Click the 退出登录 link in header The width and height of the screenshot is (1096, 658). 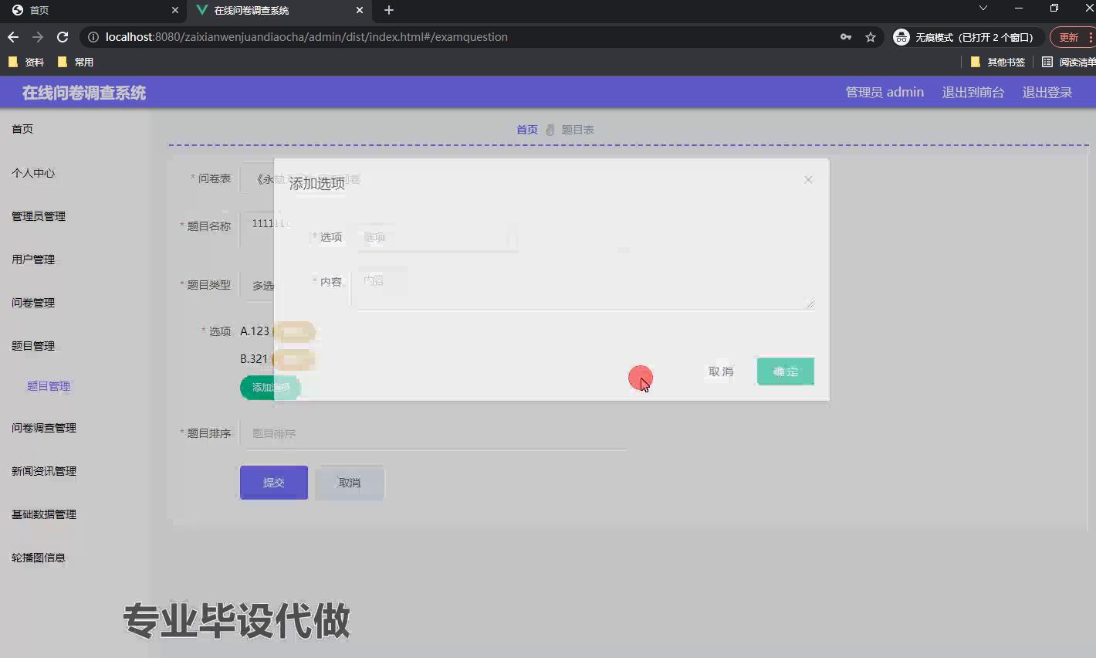click(1047, 93)
